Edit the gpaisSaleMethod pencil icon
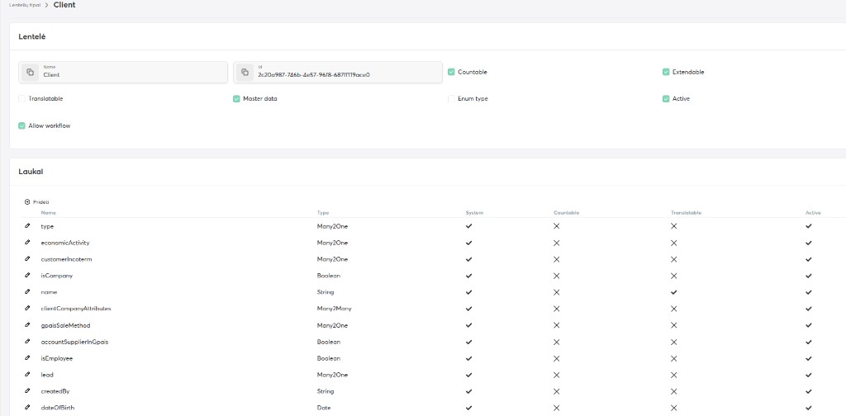 (x=27, y=325)
